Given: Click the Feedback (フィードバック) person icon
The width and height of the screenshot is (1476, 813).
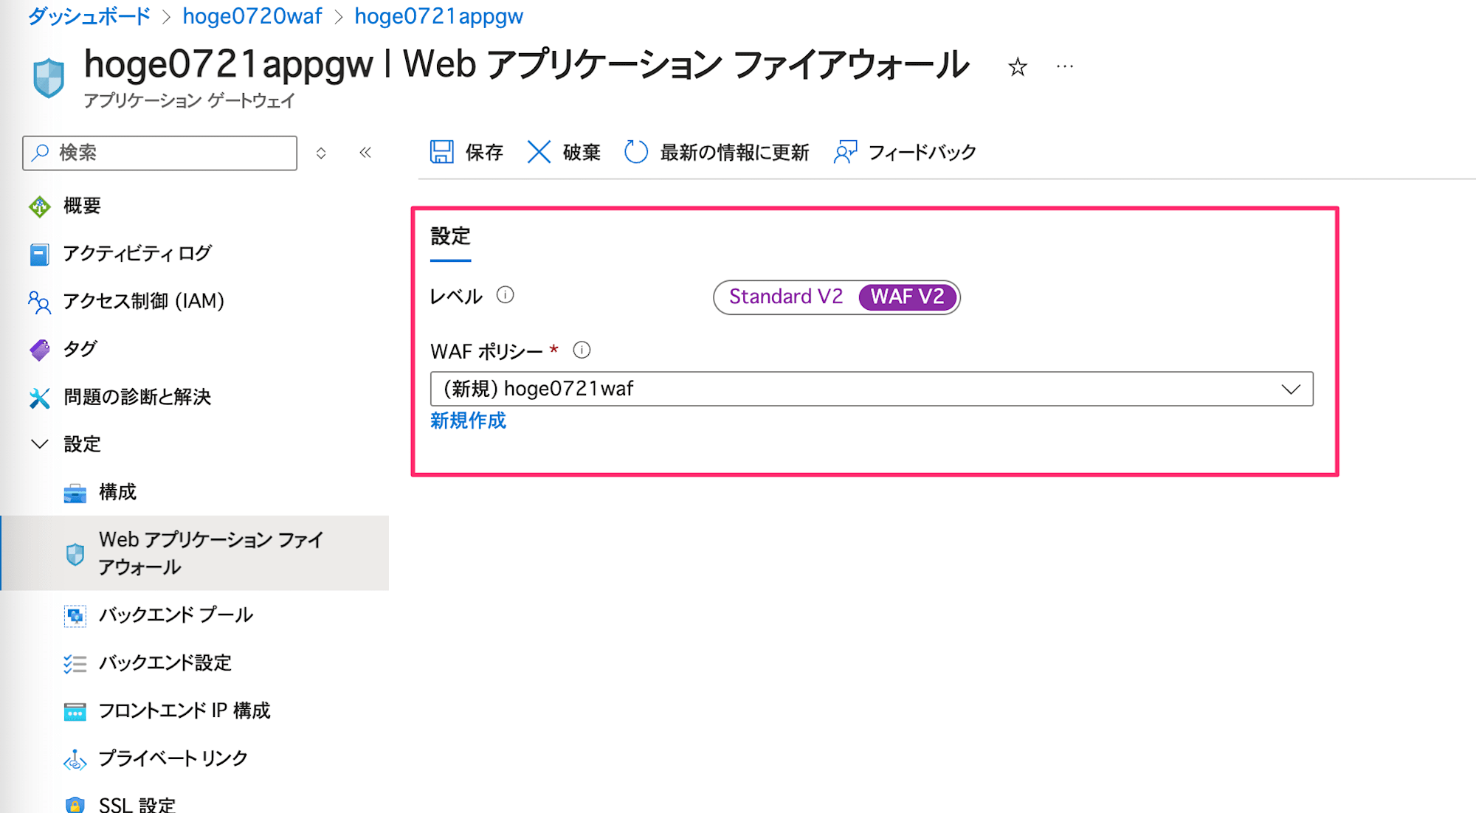Looking at the screenshot, I should point(845,152).
